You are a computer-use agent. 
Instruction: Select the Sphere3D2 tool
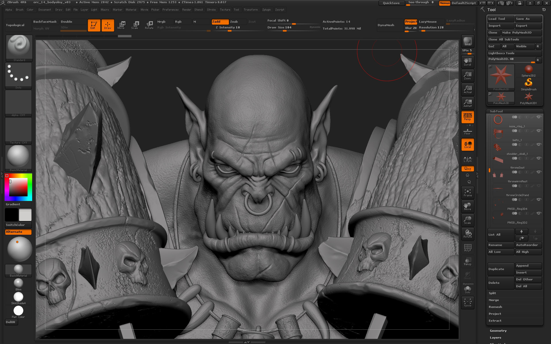(x=528, y=71)
